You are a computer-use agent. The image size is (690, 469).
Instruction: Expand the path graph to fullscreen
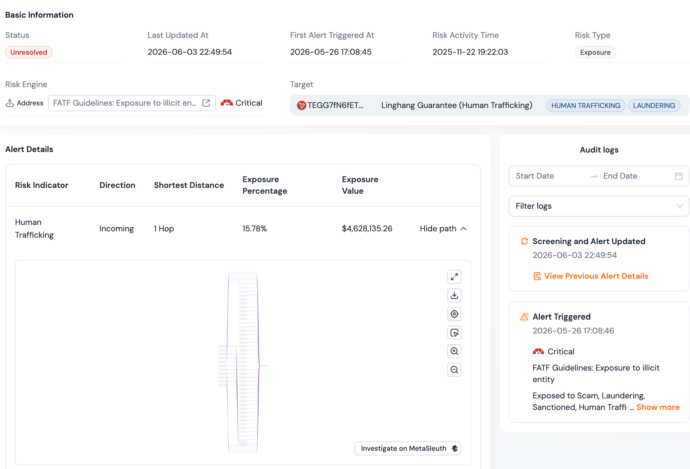[454, 277]
